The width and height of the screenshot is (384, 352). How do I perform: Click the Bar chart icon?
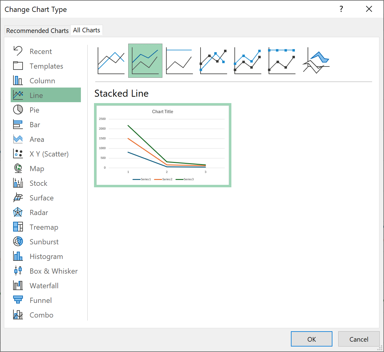coord(18,124)
